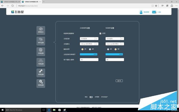Click the Edge icon on taskbar
Screen dimensions: 179x112
tap(49, 110)
